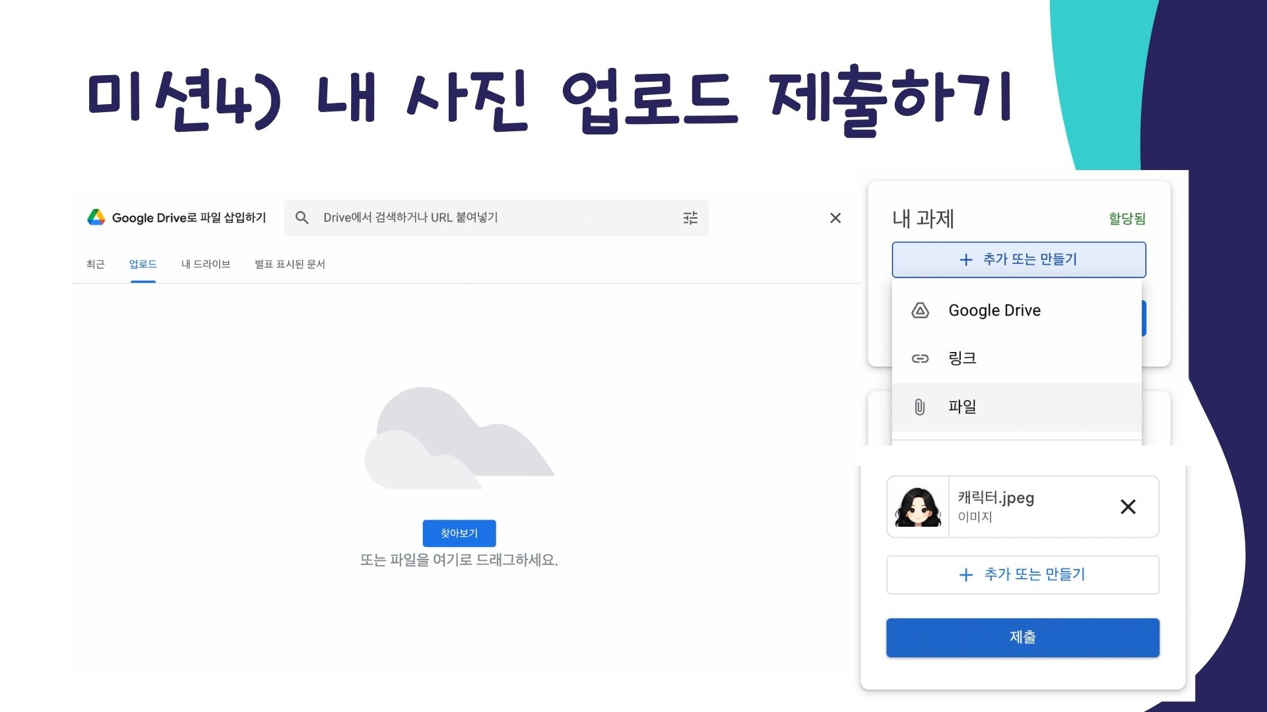The width and height of the screenshot is (1267, 712).
Task: Click the paperclip file icon
Action: pyautogui.click(x=920, y=407)
